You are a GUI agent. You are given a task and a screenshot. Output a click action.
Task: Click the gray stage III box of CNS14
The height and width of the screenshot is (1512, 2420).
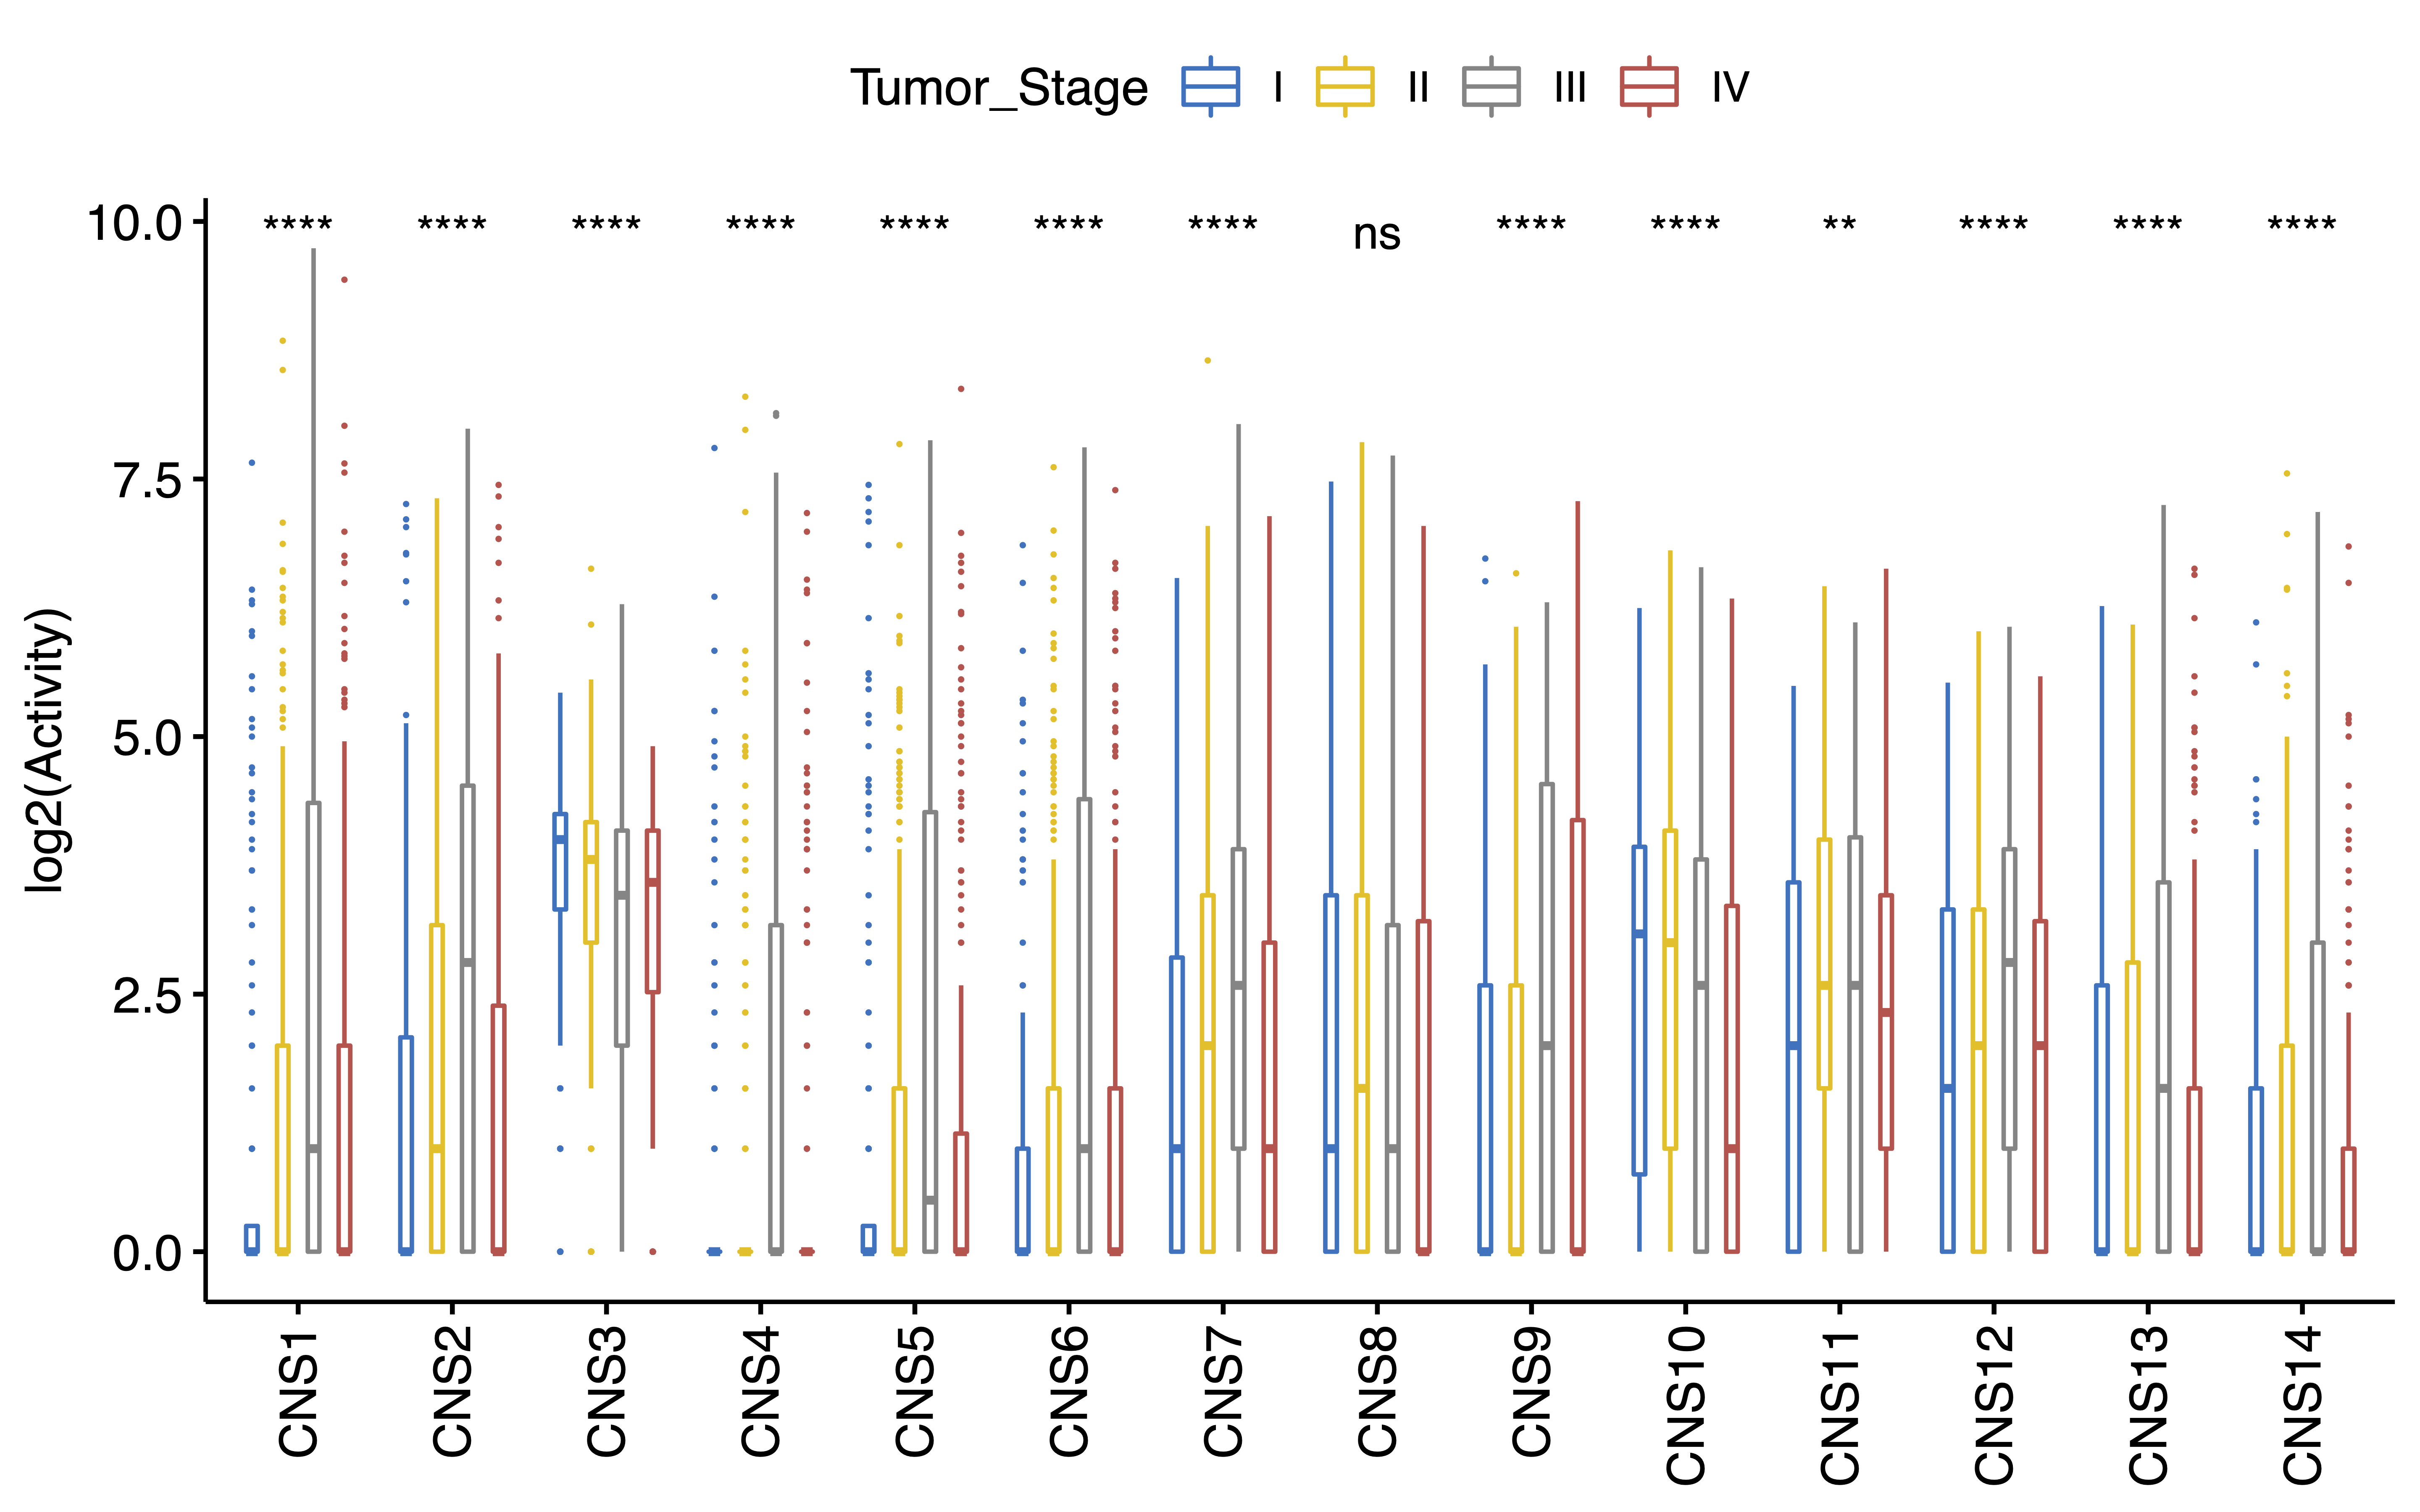click(2318, 1097)
